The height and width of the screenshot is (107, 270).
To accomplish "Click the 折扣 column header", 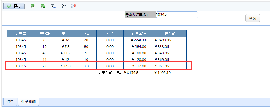I will 110,34.
